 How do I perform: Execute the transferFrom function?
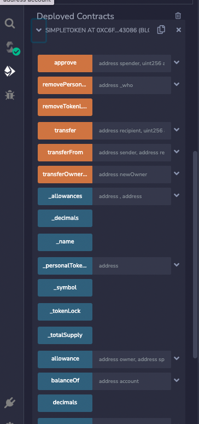point(65,153)
